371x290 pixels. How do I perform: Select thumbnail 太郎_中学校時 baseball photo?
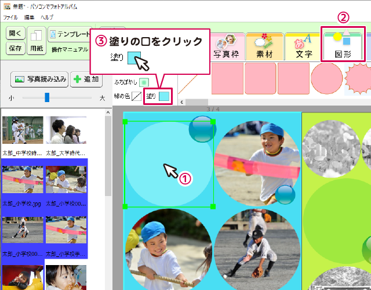tap(23, 130)
